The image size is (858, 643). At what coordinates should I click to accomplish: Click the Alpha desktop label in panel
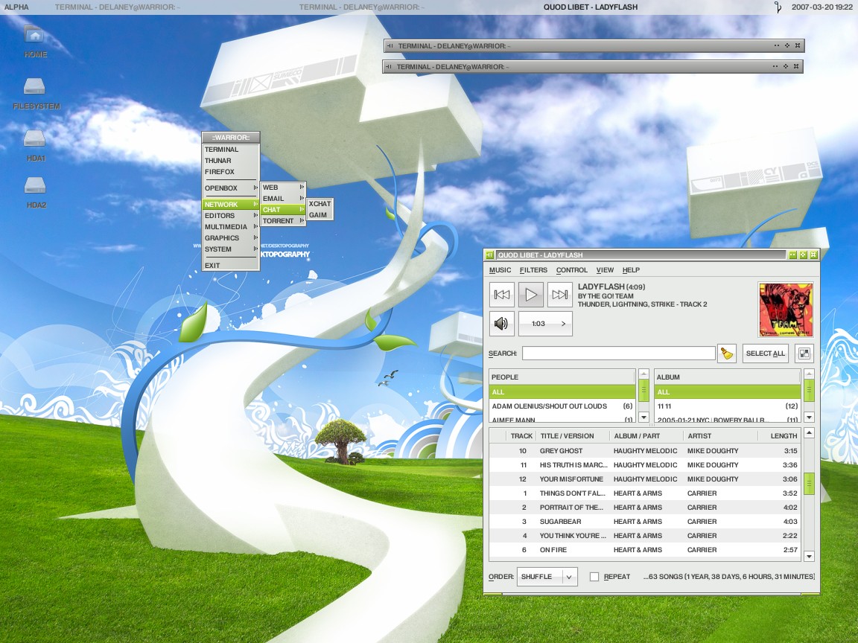coord(16,7)
